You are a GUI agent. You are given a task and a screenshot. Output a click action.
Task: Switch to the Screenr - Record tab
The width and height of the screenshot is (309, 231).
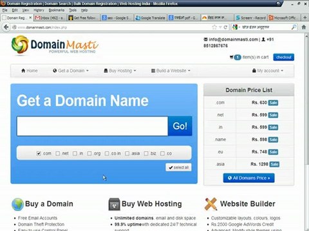pos(250,18)
